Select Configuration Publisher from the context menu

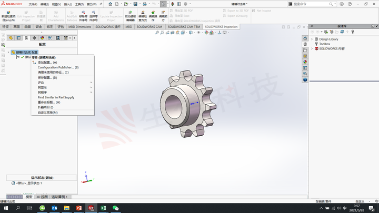58,67
